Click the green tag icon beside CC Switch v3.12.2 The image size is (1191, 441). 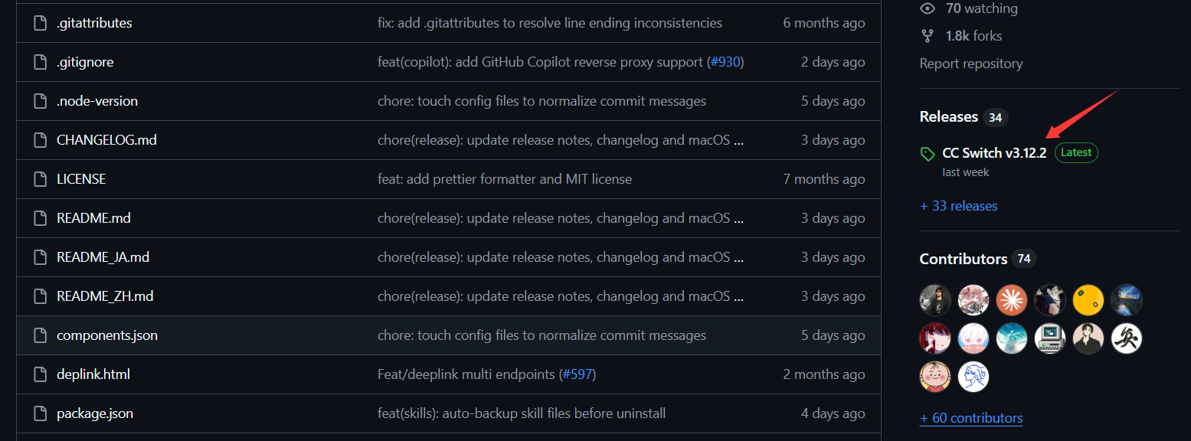point(928,154)
